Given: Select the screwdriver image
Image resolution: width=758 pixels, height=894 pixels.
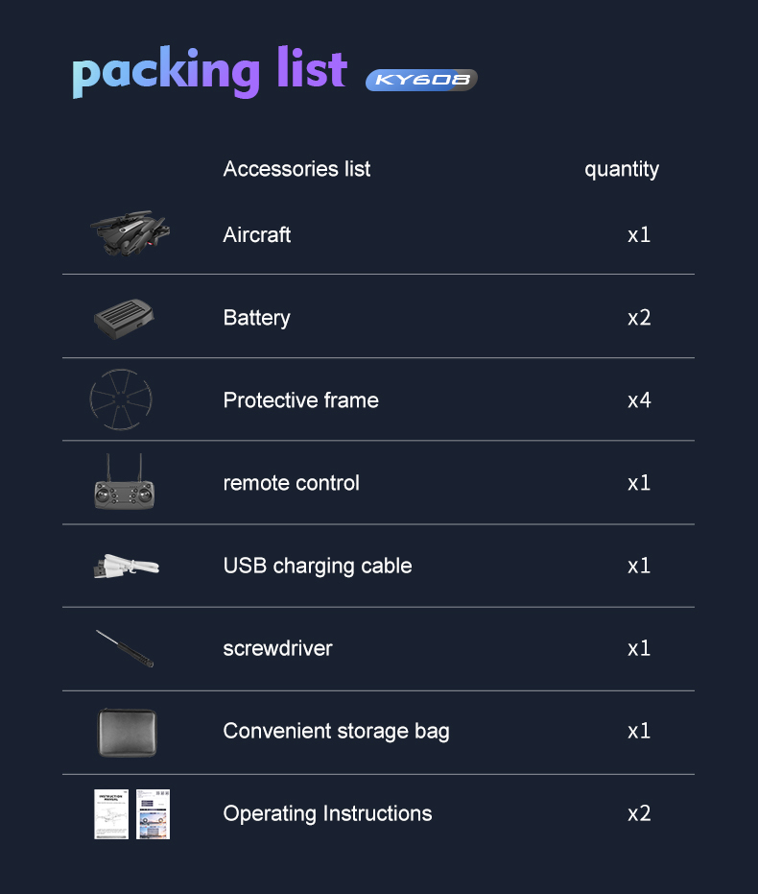Looking at the screenshot, I should click(x=125, y=648).
